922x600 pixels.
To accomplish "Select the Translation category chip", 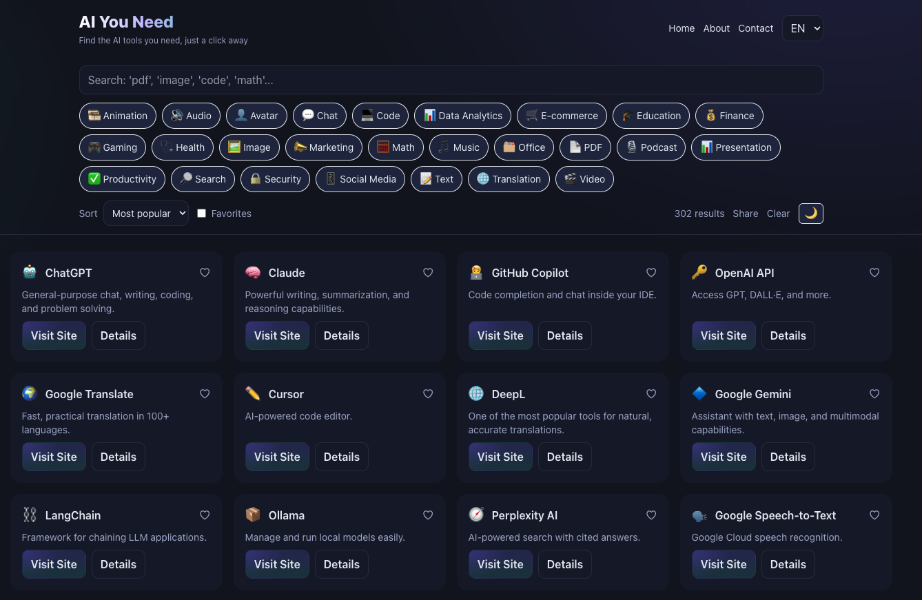I will [509, 179].
